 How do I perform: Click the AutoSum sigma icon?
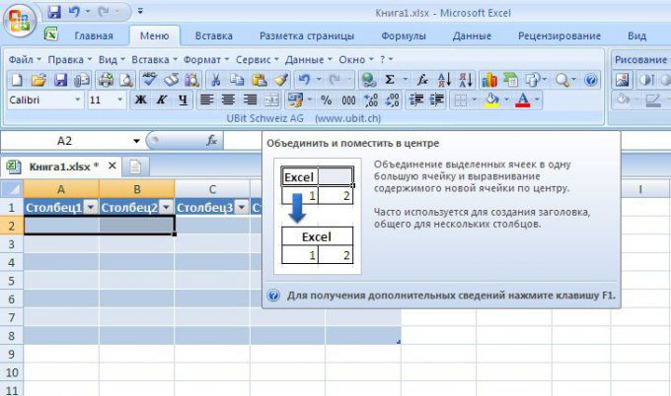pyautogui.click(x=390, y=80)
